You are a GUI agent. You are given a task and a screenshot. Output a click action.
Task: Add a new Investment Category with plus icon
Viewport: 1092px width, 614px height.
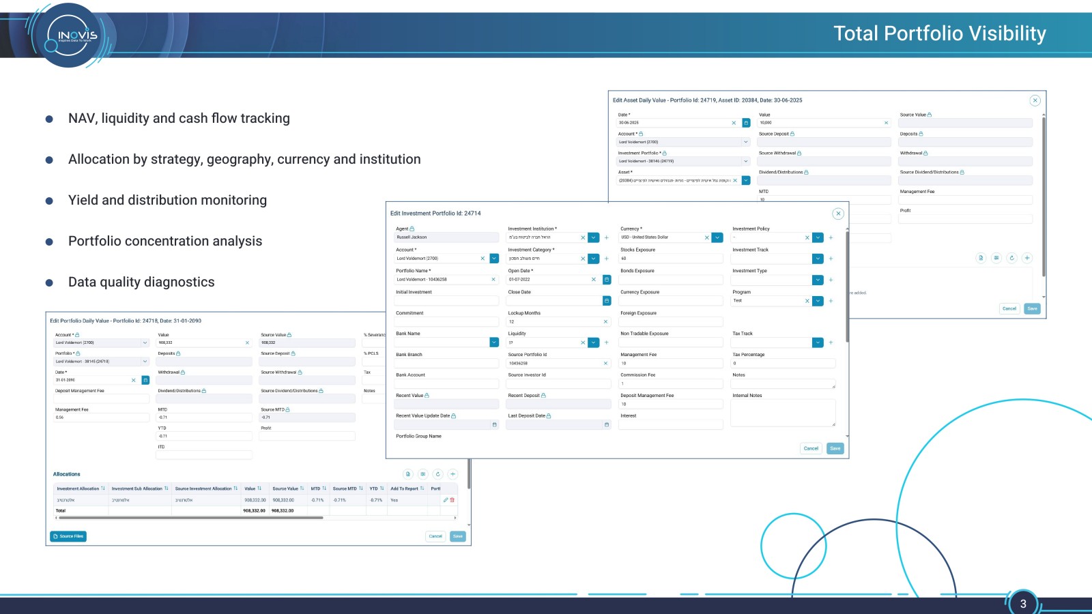(x=607, y=259)
